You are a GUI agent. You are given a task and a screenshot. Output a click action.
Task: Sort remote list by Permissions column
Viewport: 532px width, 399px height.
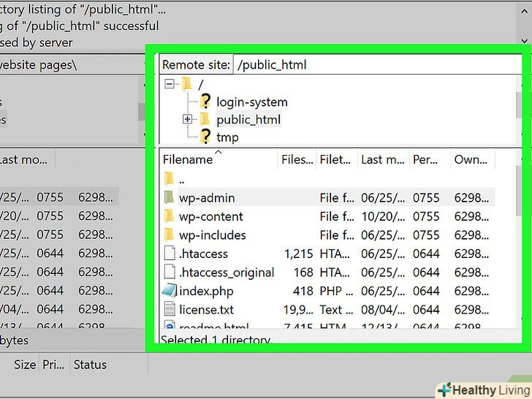tap(430, 159)
